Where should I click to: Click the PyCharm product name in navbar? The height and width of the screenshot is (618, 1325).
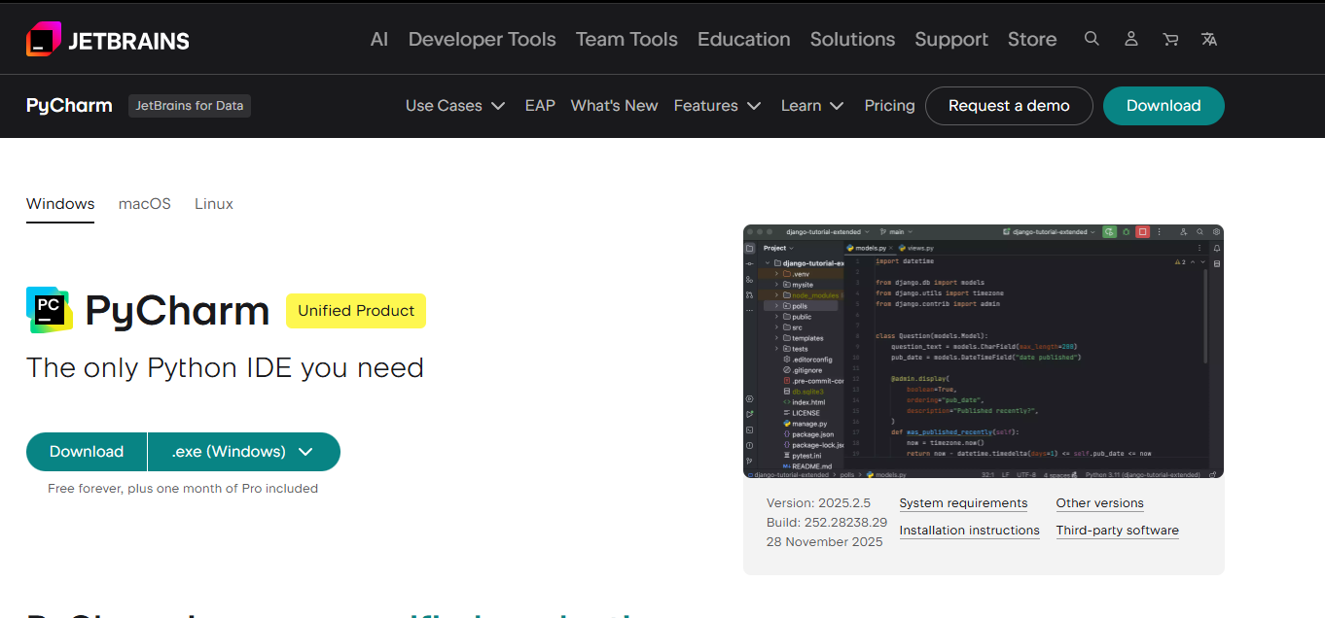[x=69, y=106]
